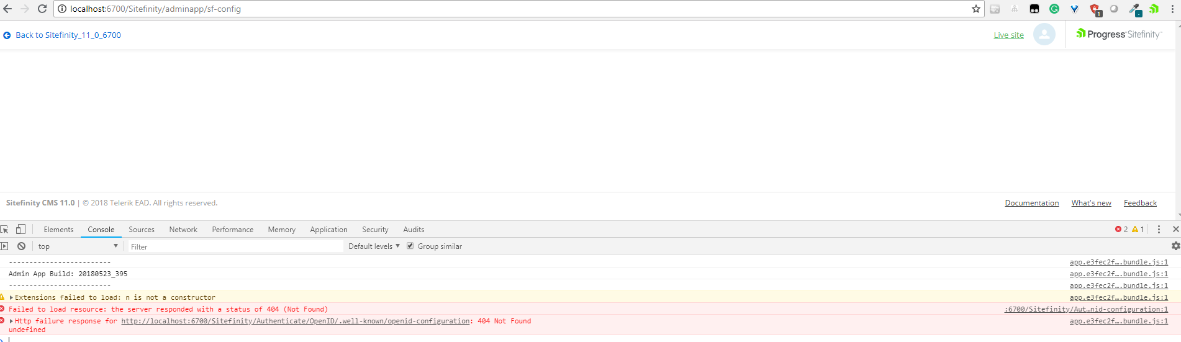Click the error count indicator in DevTools

[x=1121, y=229]
